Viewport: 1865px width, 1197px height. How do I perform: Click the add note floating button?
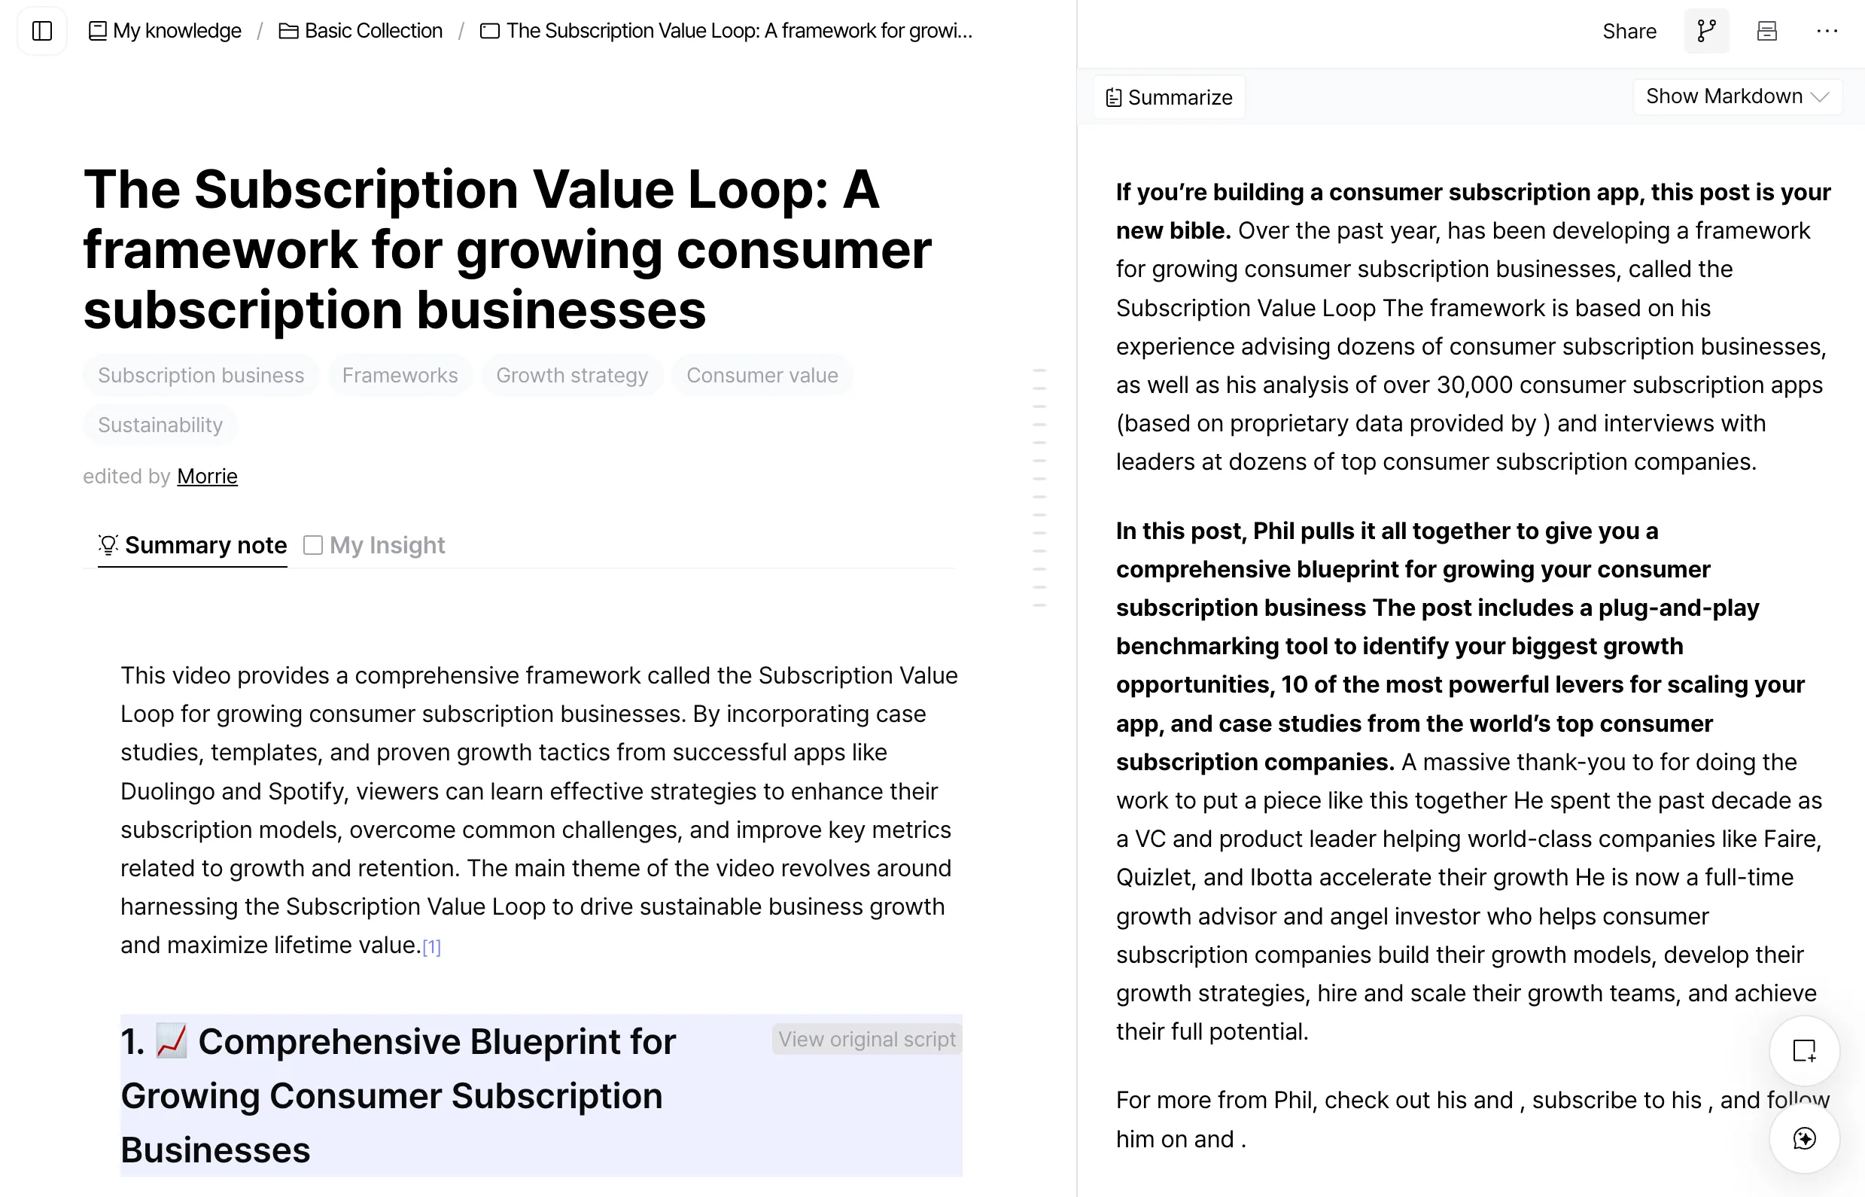[x=1803, y=1051]
